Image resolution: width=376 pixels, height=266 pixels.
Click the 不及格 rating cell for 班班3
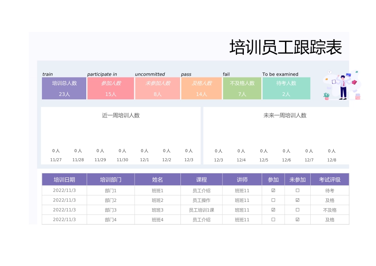click(x=330, y=210)
